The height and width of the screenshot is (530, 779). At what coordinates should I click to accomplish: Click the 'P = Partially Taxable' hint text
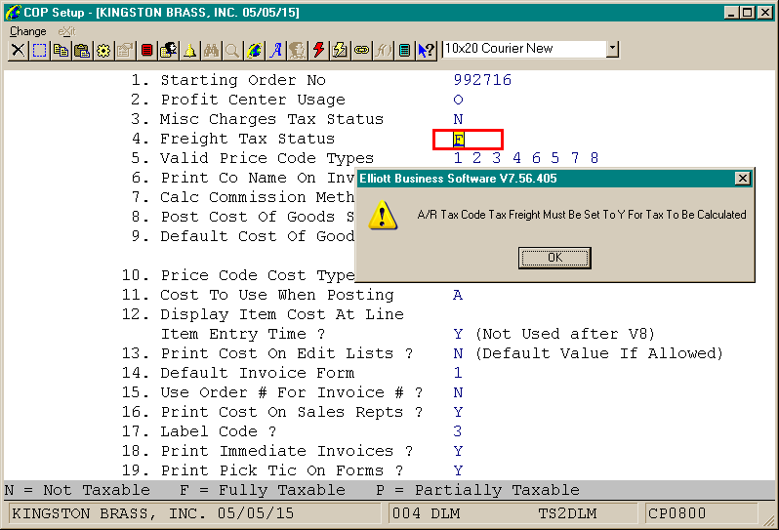pyautogui.click(x=477, y=490)
